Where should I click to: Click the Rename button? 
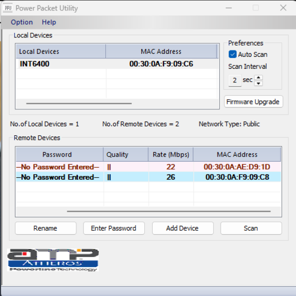click(45, 228)
